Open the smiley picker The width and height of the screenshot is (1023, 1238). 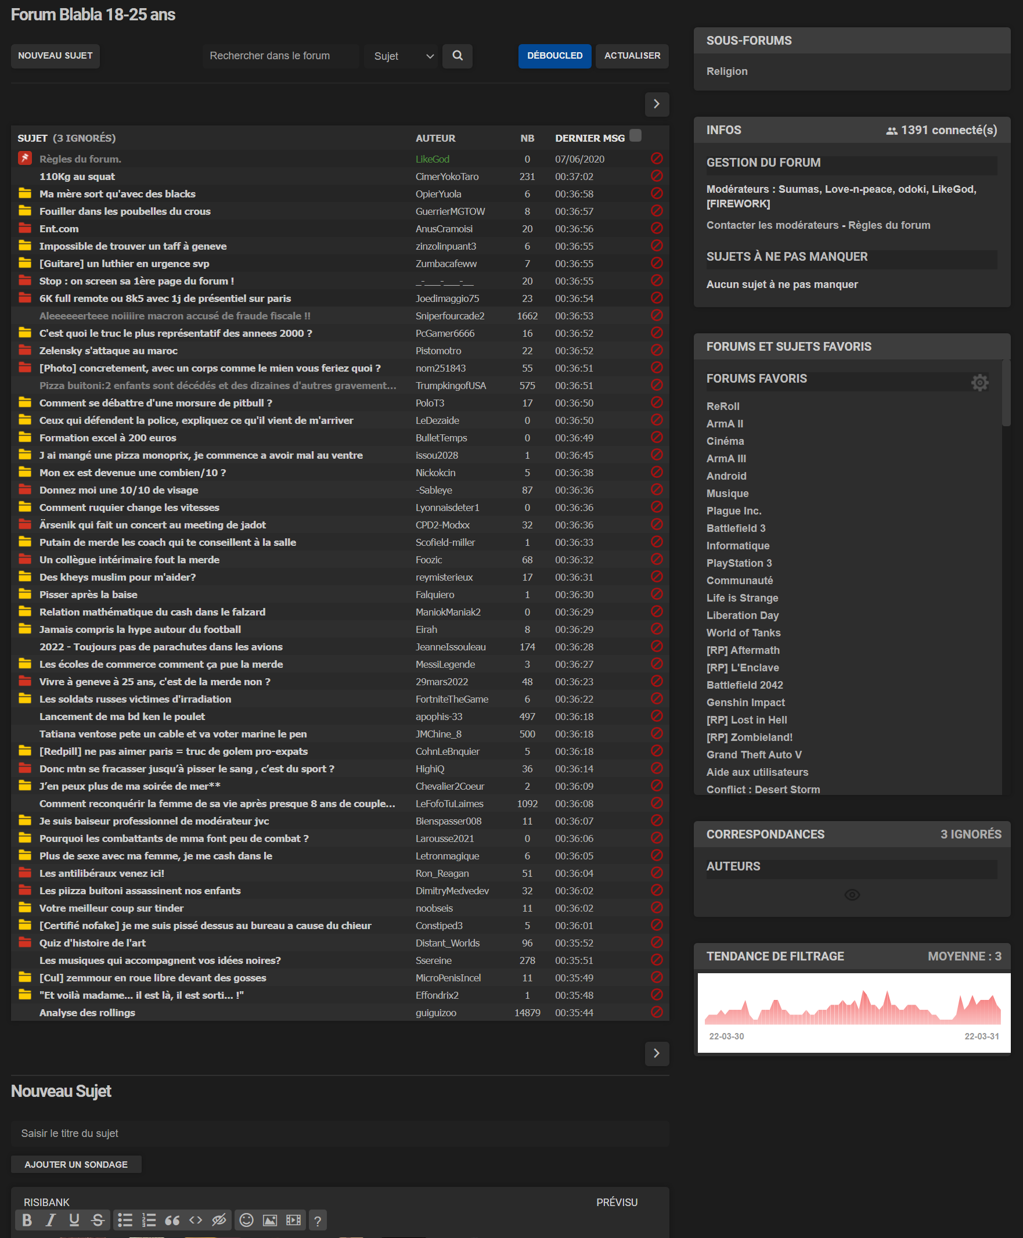246,1220
